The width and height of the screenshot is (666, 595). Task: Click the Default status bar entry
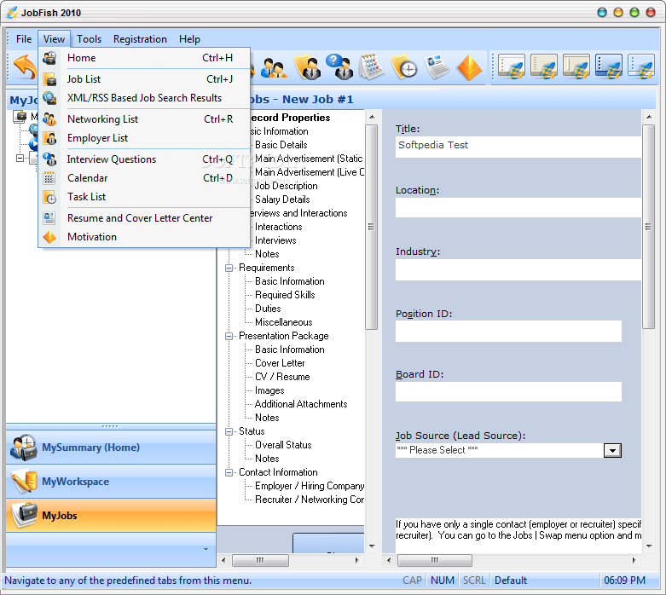(511, 581)
